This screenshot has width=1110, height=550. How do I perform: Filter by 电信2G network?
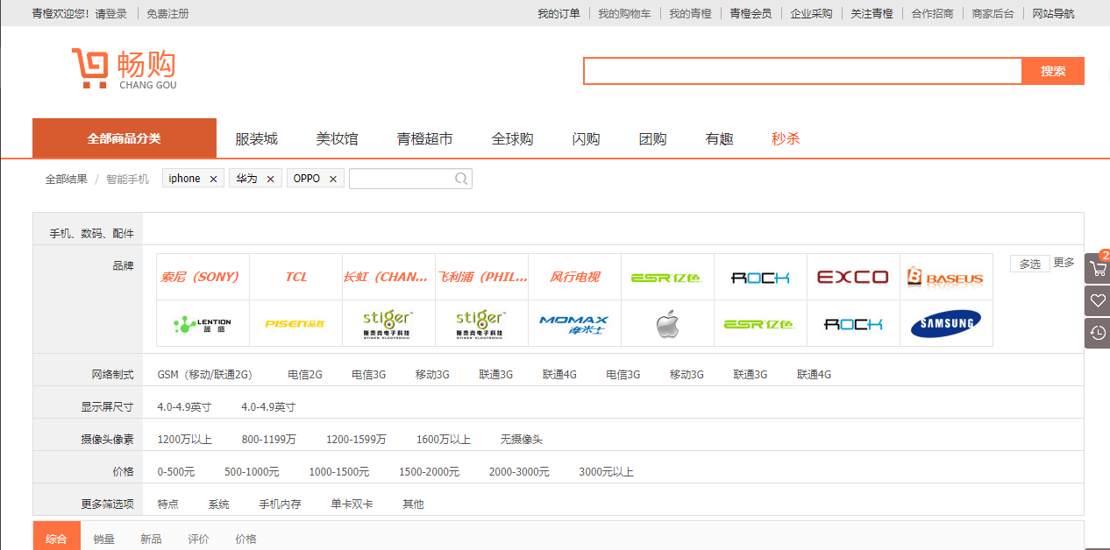305,374
